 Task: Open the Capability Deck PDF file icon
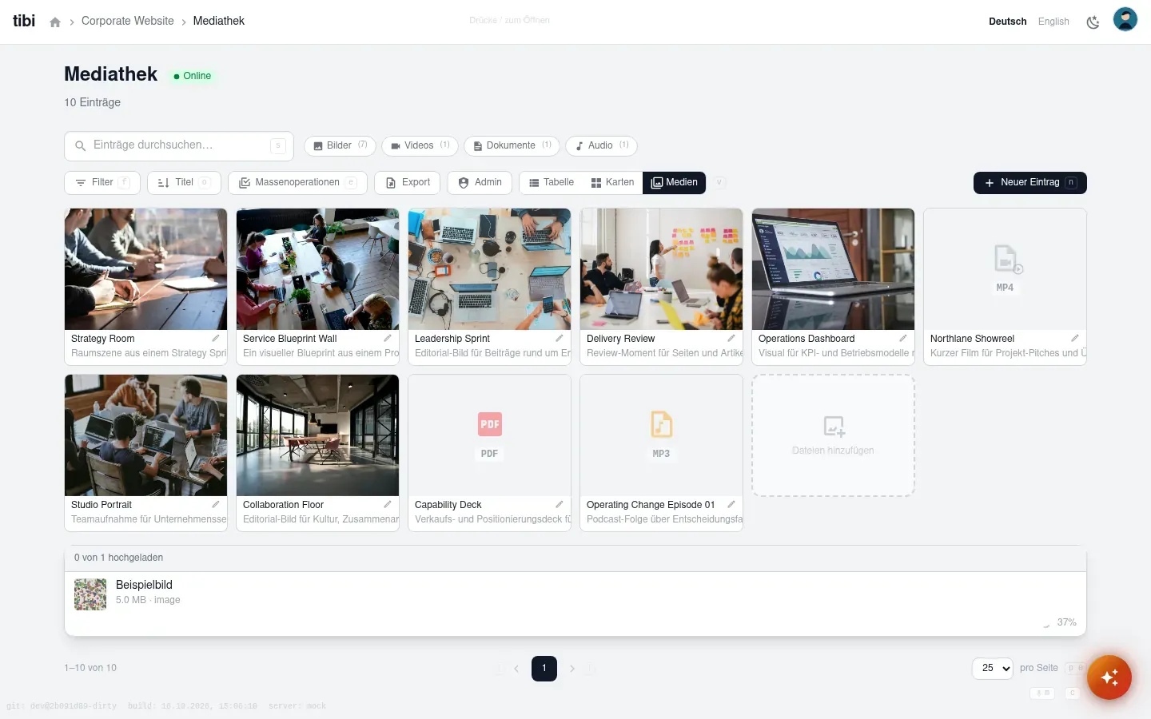tap(490, 424)
